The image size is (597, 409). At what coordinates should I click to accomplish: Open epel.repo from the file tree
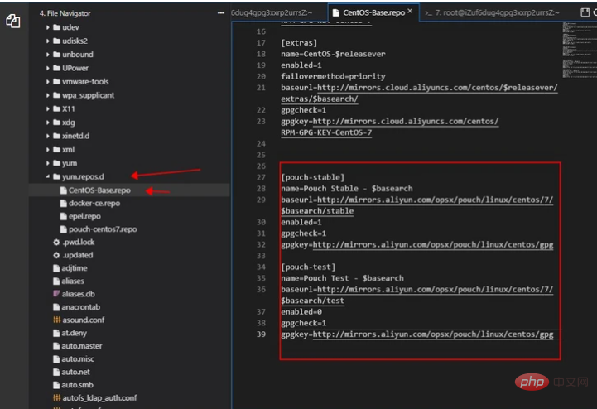click(x=85, y=215)
